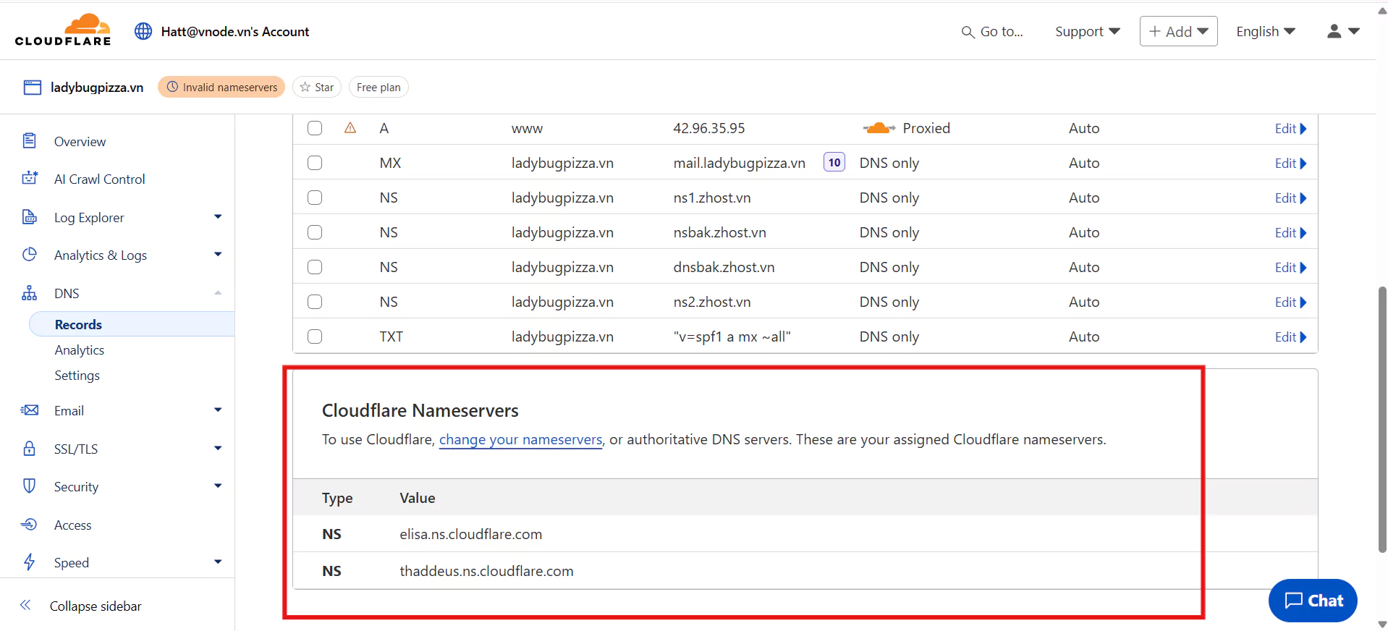Viewport: 1388px width, 631px height.
Task: Click the domain window icon beside ladybugpizza.vn
Action: (33, 88)
